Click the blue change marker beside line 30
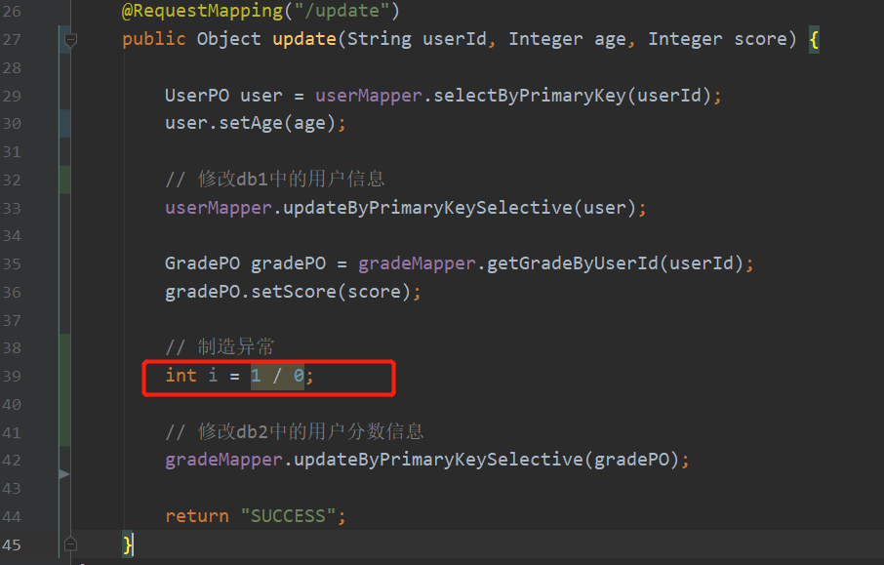 (x=64, y=123)
